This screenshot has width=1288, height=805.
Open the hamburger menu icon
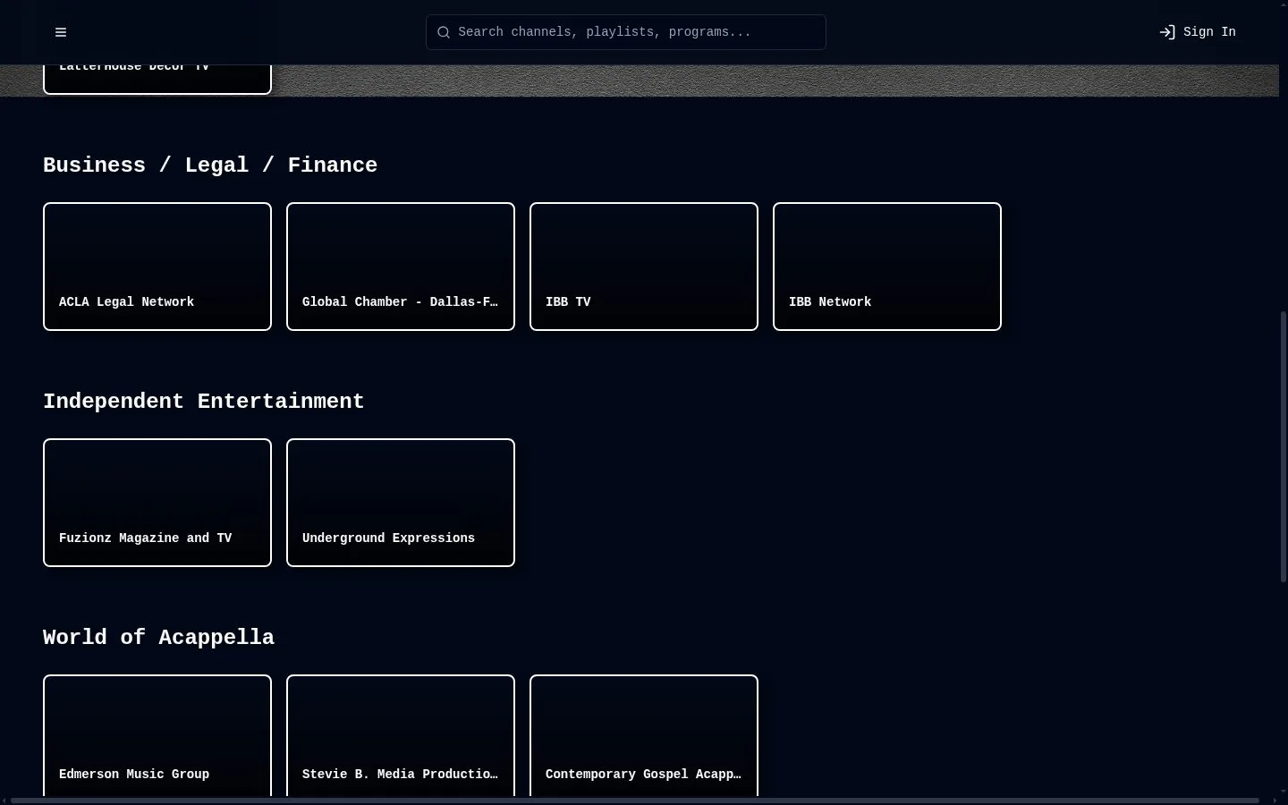click(61, 32)
